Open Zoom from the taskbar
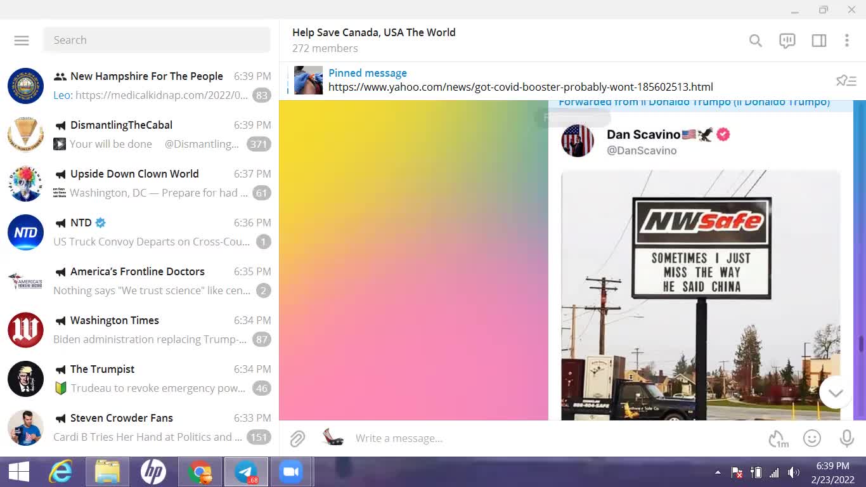The width and height of the screenshot is (866, 487). tap(291, 472)
